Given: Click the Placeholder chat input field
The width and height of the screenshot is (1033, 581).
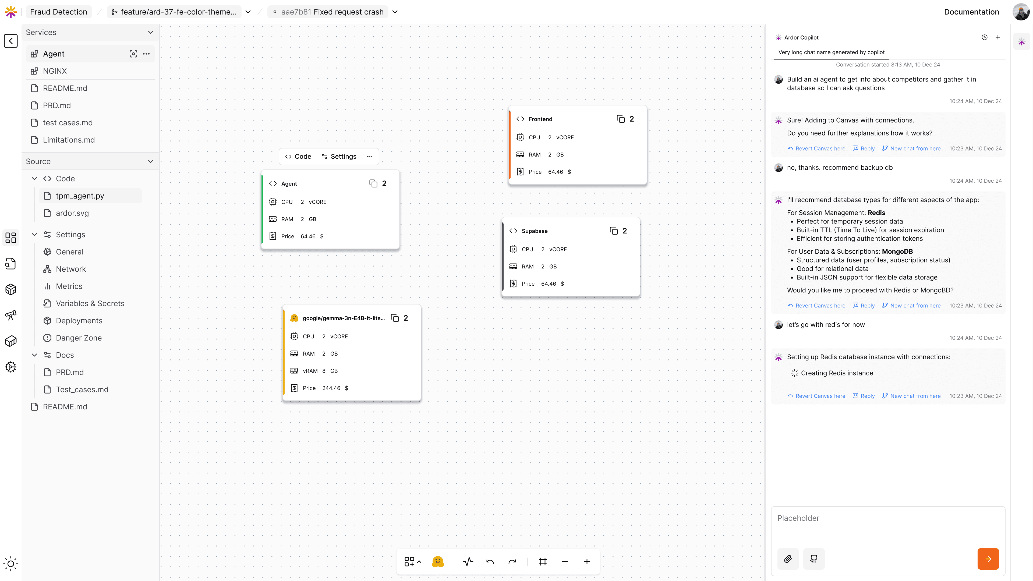Looking at the screenshot, I should tap(887, 525).
